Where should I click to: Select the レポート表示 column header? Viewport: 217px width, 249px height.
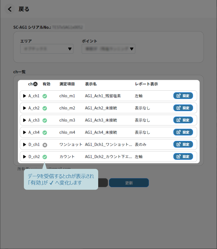click(x=146, y=84)
